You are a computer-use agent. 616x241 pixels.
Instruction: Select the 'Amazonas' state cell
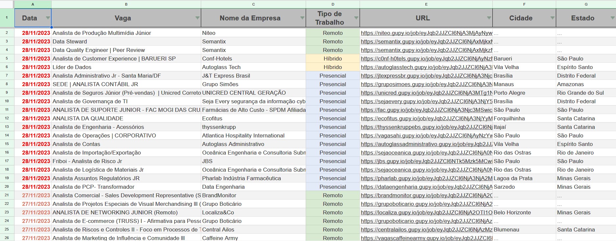[586, 84]
